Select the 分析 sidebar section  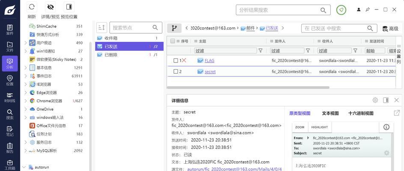pos(10,64)
